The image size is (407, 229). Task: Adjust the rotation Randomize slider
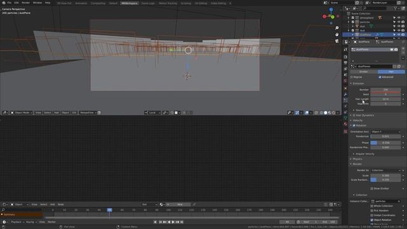(x=386, y=136)
